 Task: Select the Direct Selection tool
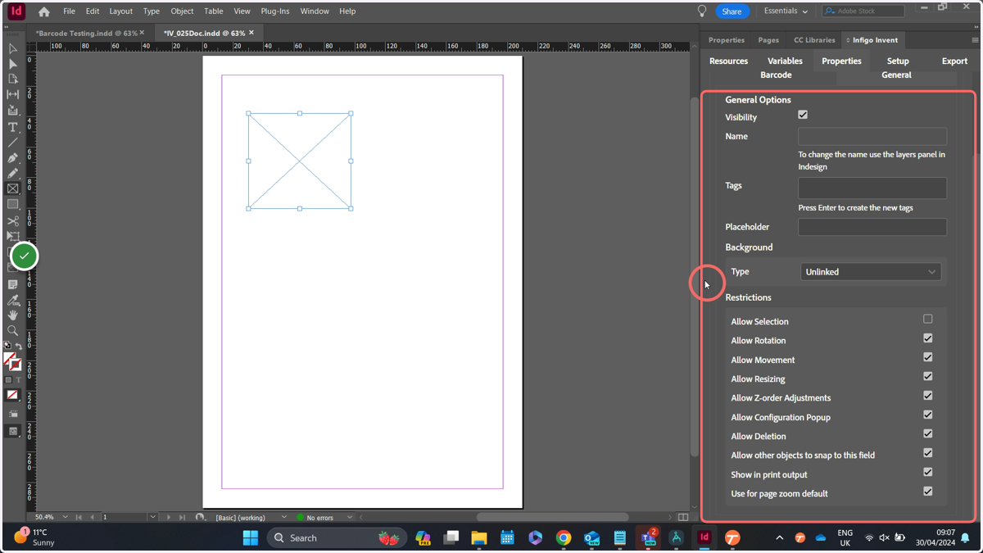(13, 64)
